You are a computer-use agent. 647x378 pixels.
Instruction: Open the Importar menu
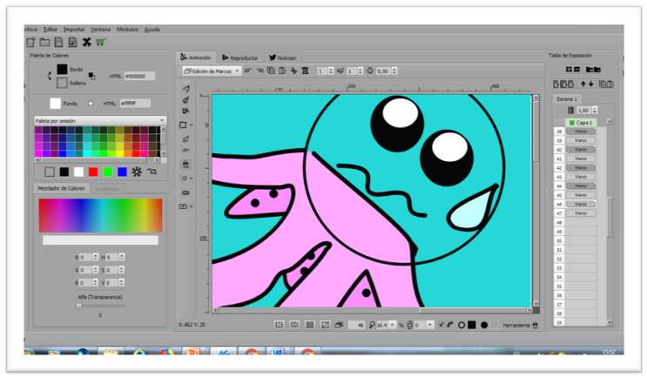pos(74,30)
